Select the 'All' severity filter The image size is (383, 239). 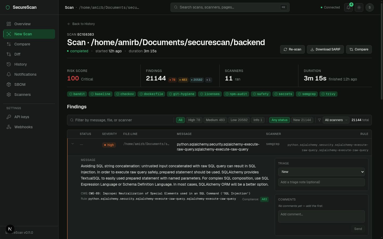pyautogui.click(x=180, y=120)
